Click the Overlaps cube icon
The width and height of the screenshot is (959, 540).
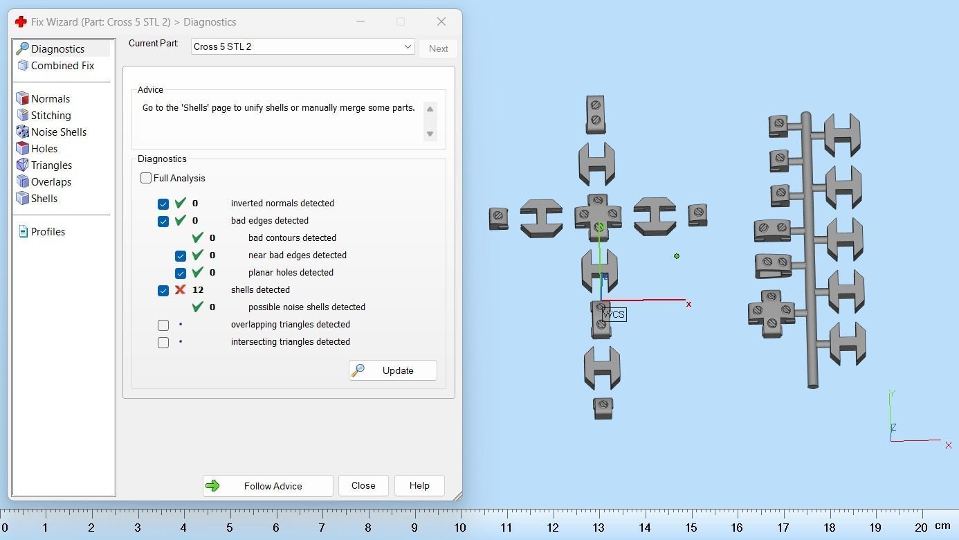(22, 181)
